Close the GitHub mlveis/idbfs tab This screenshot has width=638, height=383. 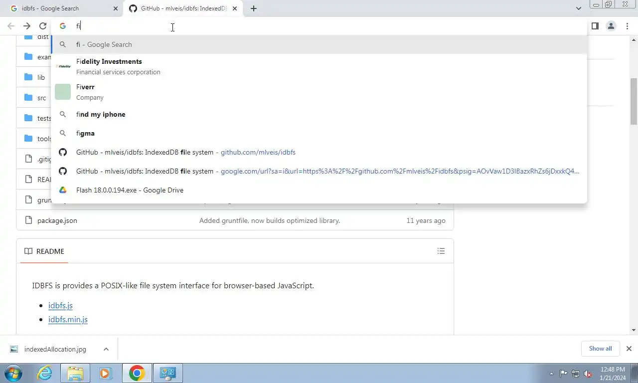point(234,8)
